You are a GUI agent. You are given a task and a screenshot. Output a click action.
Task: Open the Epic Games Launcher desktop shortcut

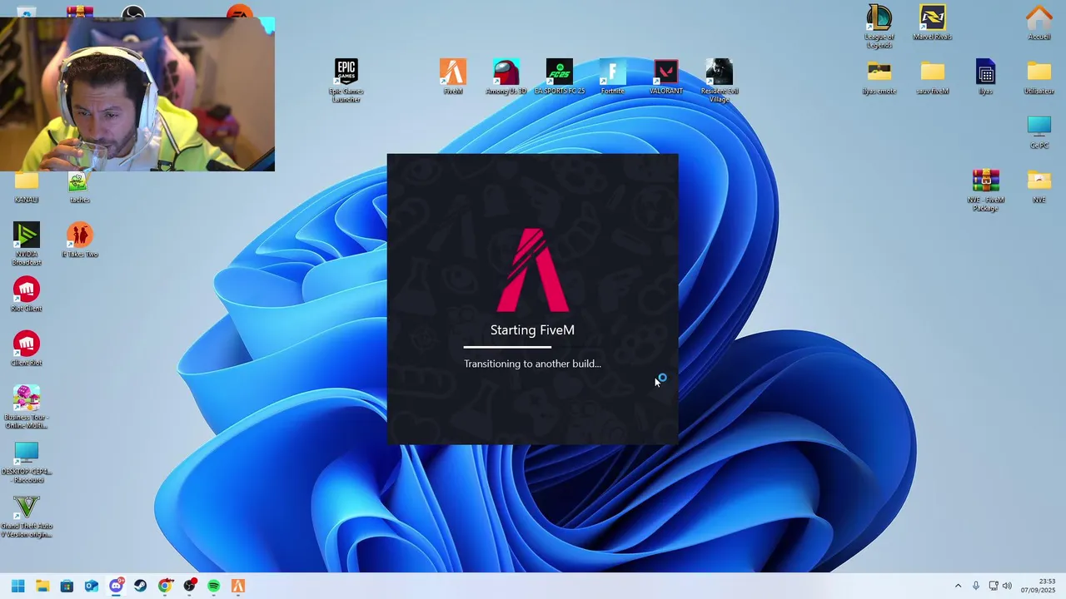[346, 80]
